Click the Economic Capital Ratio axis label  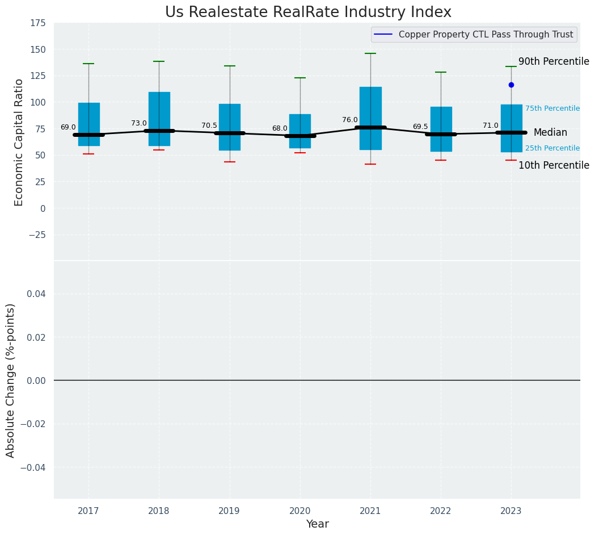pos(19,142)
